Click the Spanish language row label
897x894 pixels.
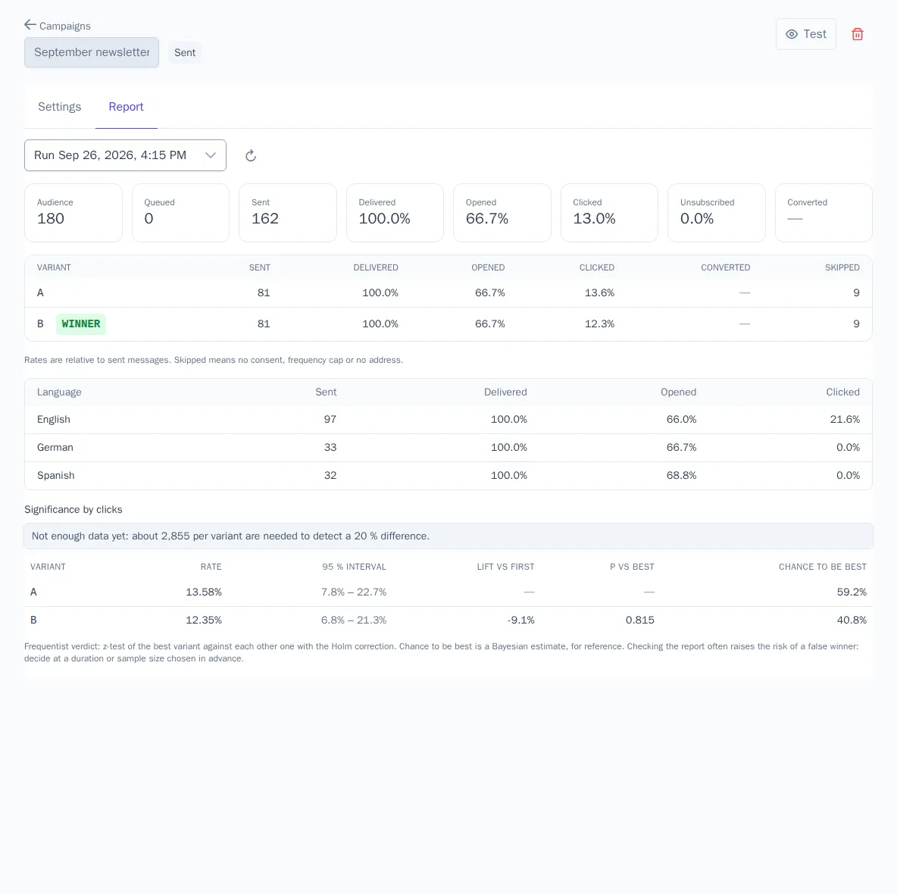[x=55, y=475]
